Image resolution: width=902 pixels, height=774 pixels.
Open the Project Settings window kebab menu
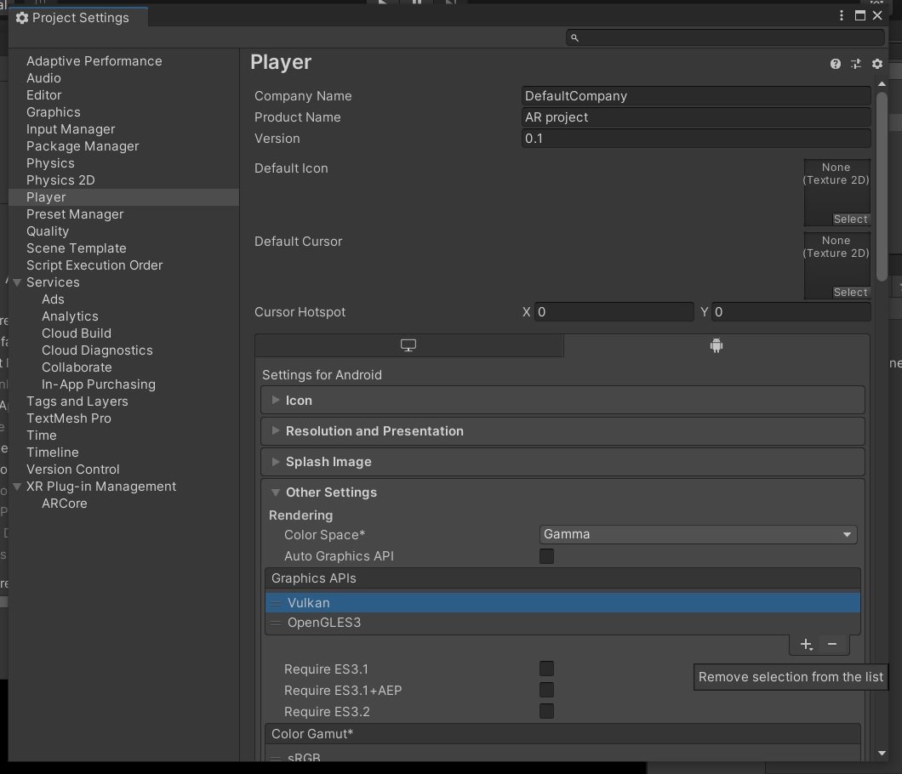pyautogui.click(x=842, y=15)
